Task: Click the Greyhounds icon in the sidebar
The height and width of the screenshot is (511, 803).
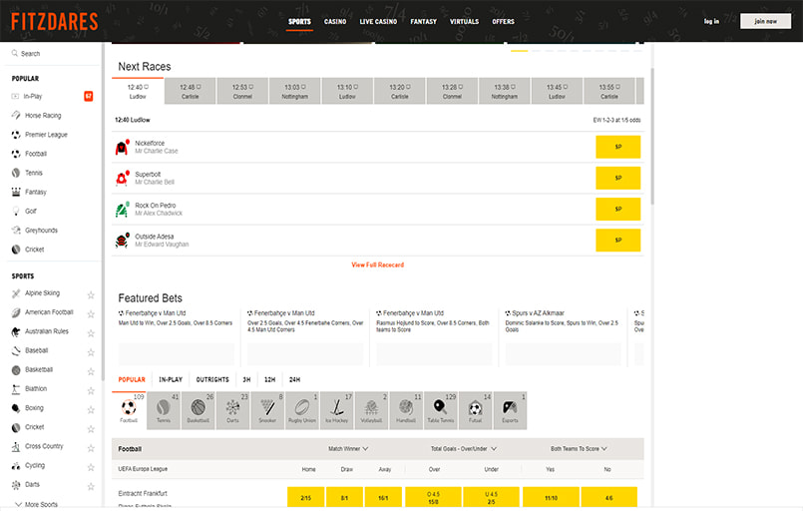Action: (15, 231)
